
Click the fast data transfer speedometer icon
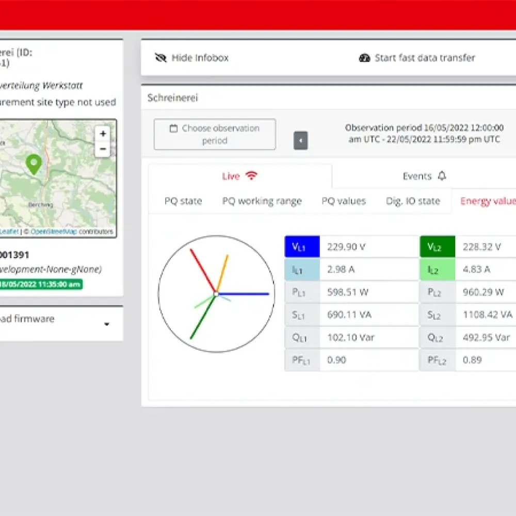click(x=364, y=58)
